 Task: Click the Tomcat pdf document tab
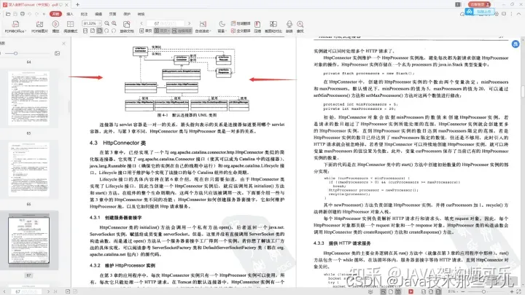pos(35,4)
